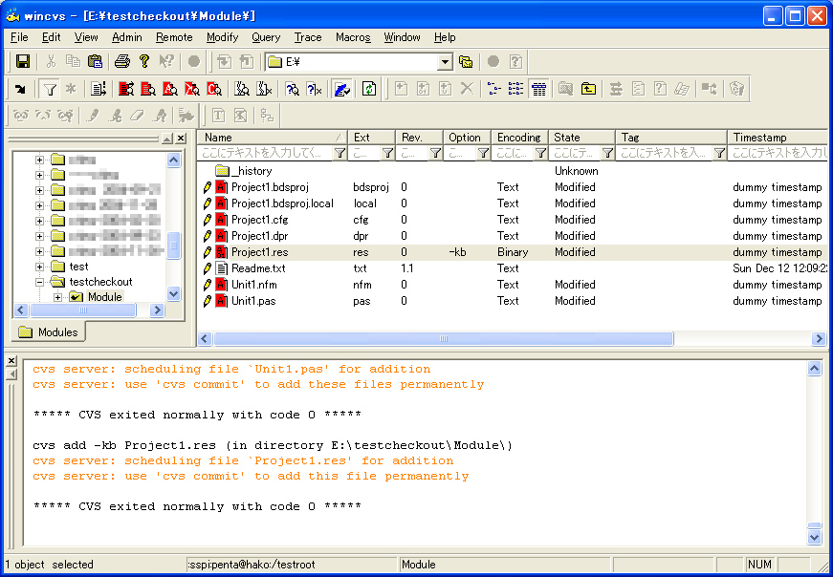Select the Unit1.nfm file name
833x577 pixels.
click(x=254, y=285)
